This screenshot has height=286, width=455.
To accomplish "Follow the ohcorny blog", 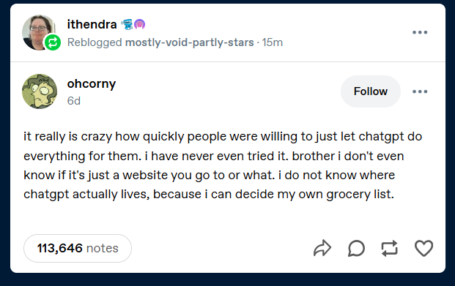I will point(371,91).
